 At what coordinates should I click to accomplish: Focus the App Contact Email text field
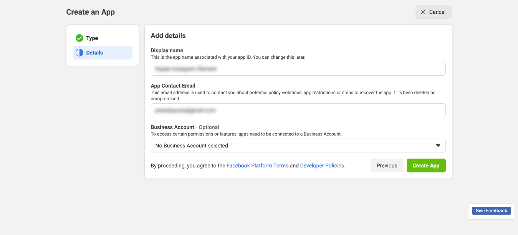pos(298,110)
